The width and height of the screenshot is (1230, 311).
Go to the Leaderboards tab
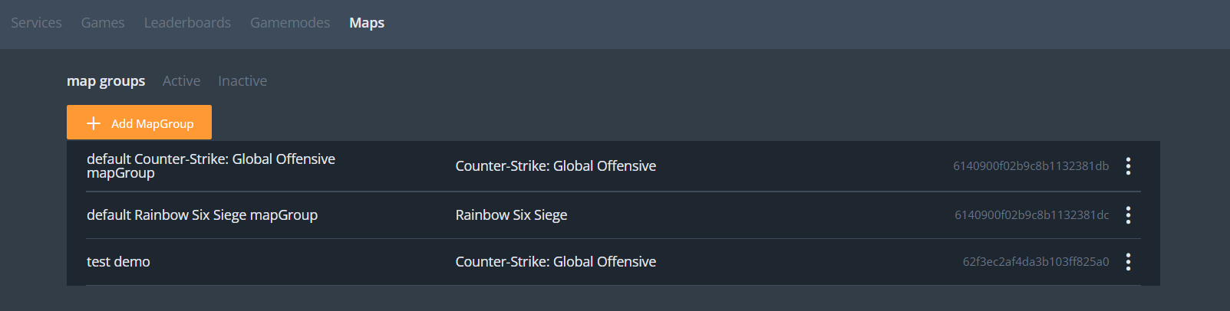[187, 23]
